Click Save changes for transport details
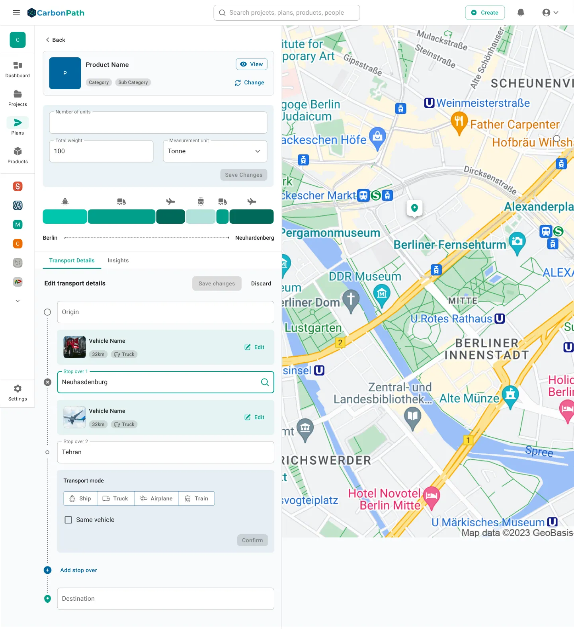 tap(217, 283)
